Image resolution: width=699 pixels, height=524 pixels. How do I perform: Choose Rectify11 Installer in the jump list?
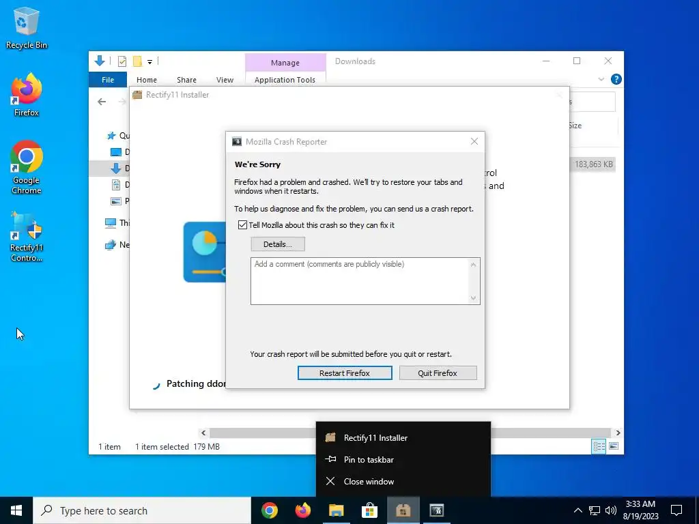pyautogui.click(x=403, y=437)
